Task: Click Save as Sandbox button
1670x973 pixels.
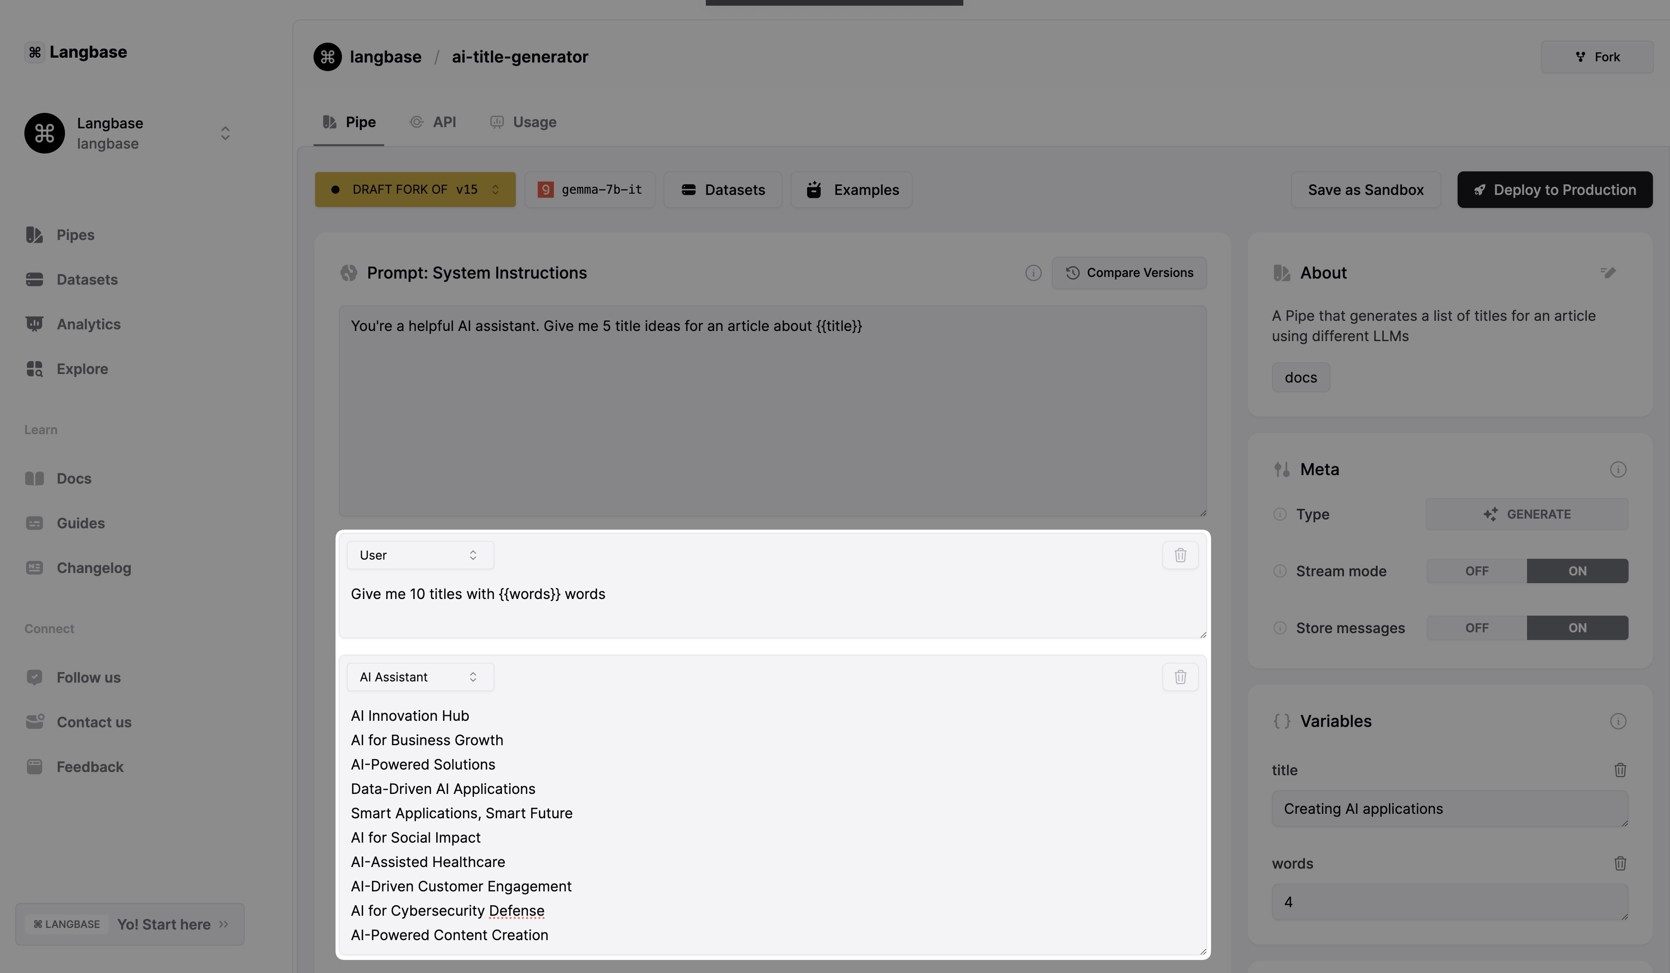Action: (x=1365, y=189)
